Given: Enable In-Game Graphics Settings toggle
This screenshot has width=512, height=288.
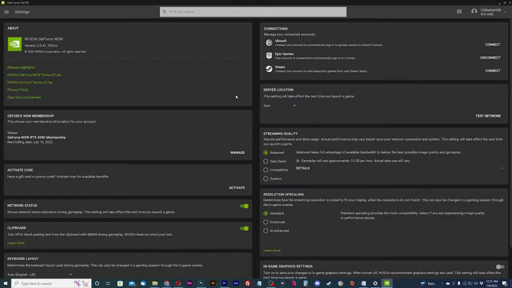Looking at the screenshot, I should point(500,267).
